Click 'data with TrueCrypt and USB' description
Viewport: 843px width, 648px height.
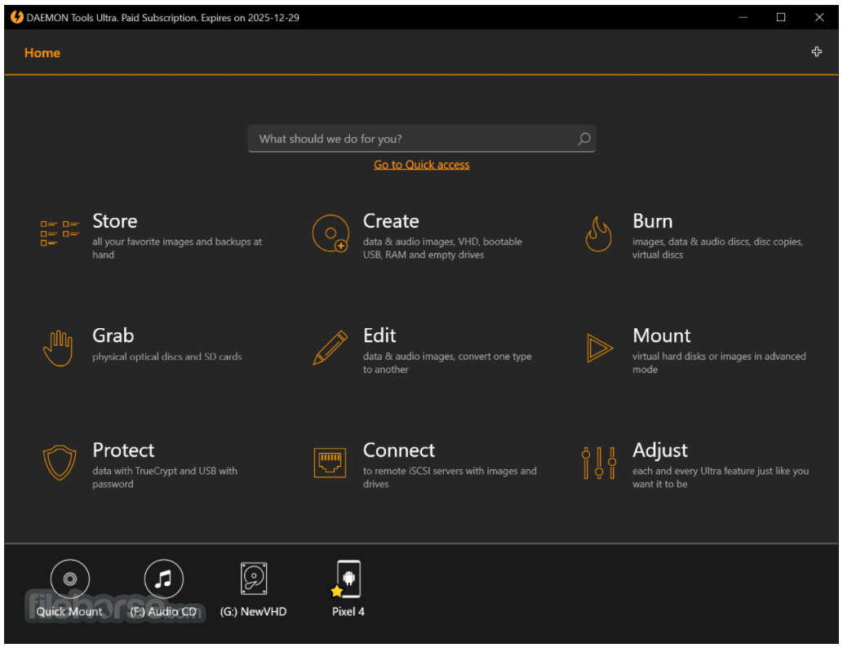(x=165, y=477)
